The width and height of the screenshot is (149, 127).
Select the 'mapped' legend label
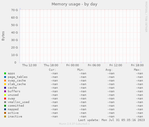[13, 109]
